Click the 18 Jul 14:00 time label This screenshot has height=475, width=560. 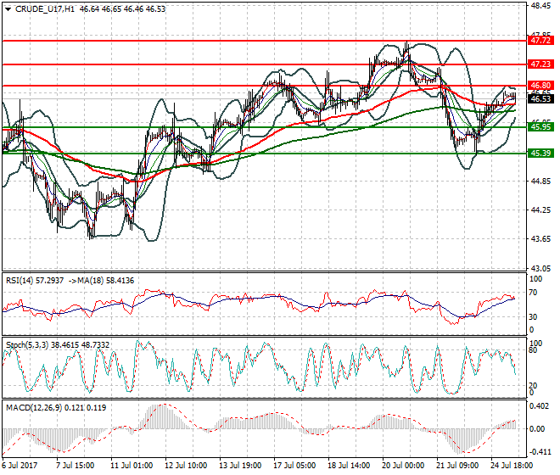coord(349,466)
